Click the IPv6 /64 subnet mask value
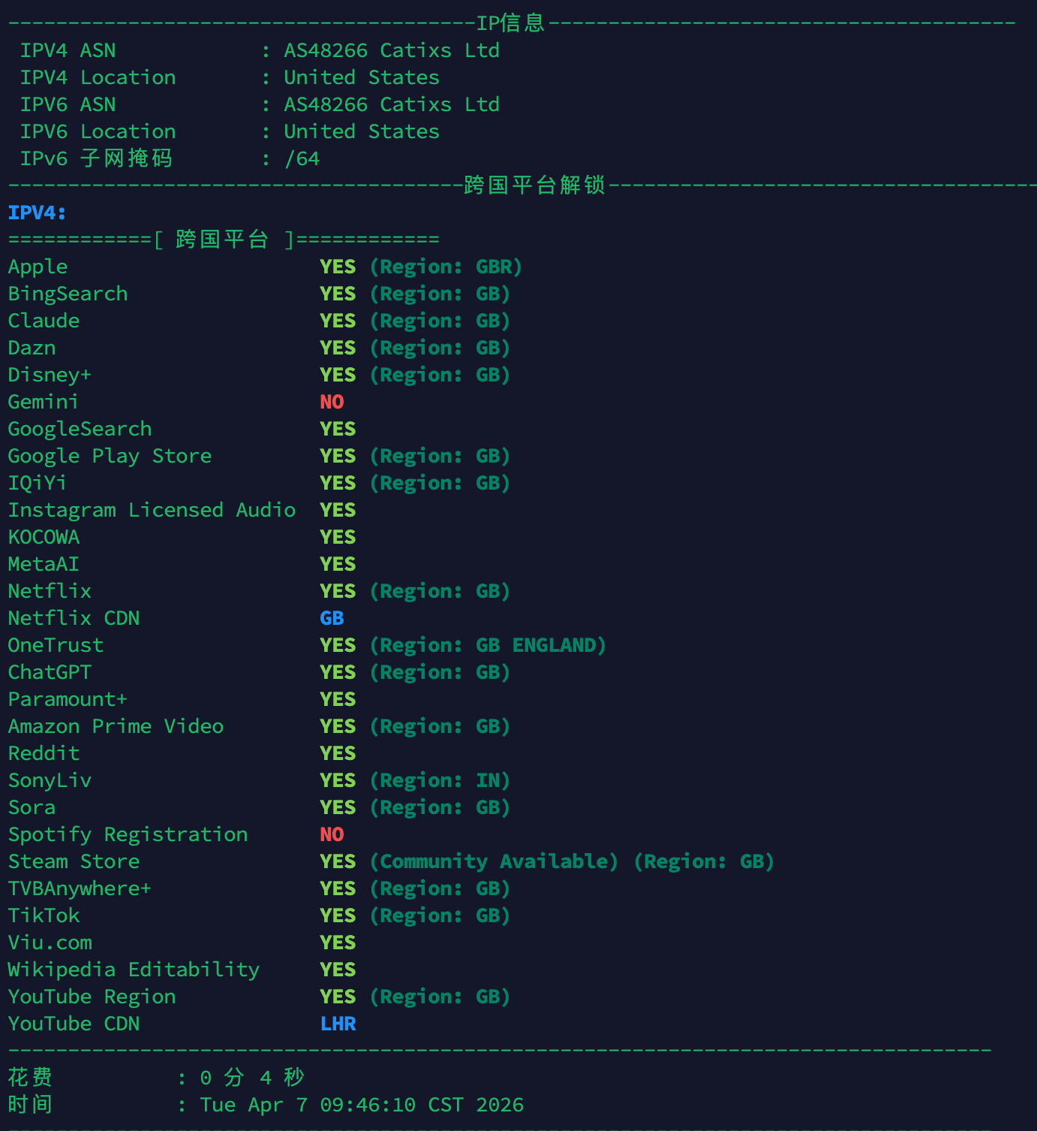This screenshot has height=1131, width=1037. coord(302,158)
